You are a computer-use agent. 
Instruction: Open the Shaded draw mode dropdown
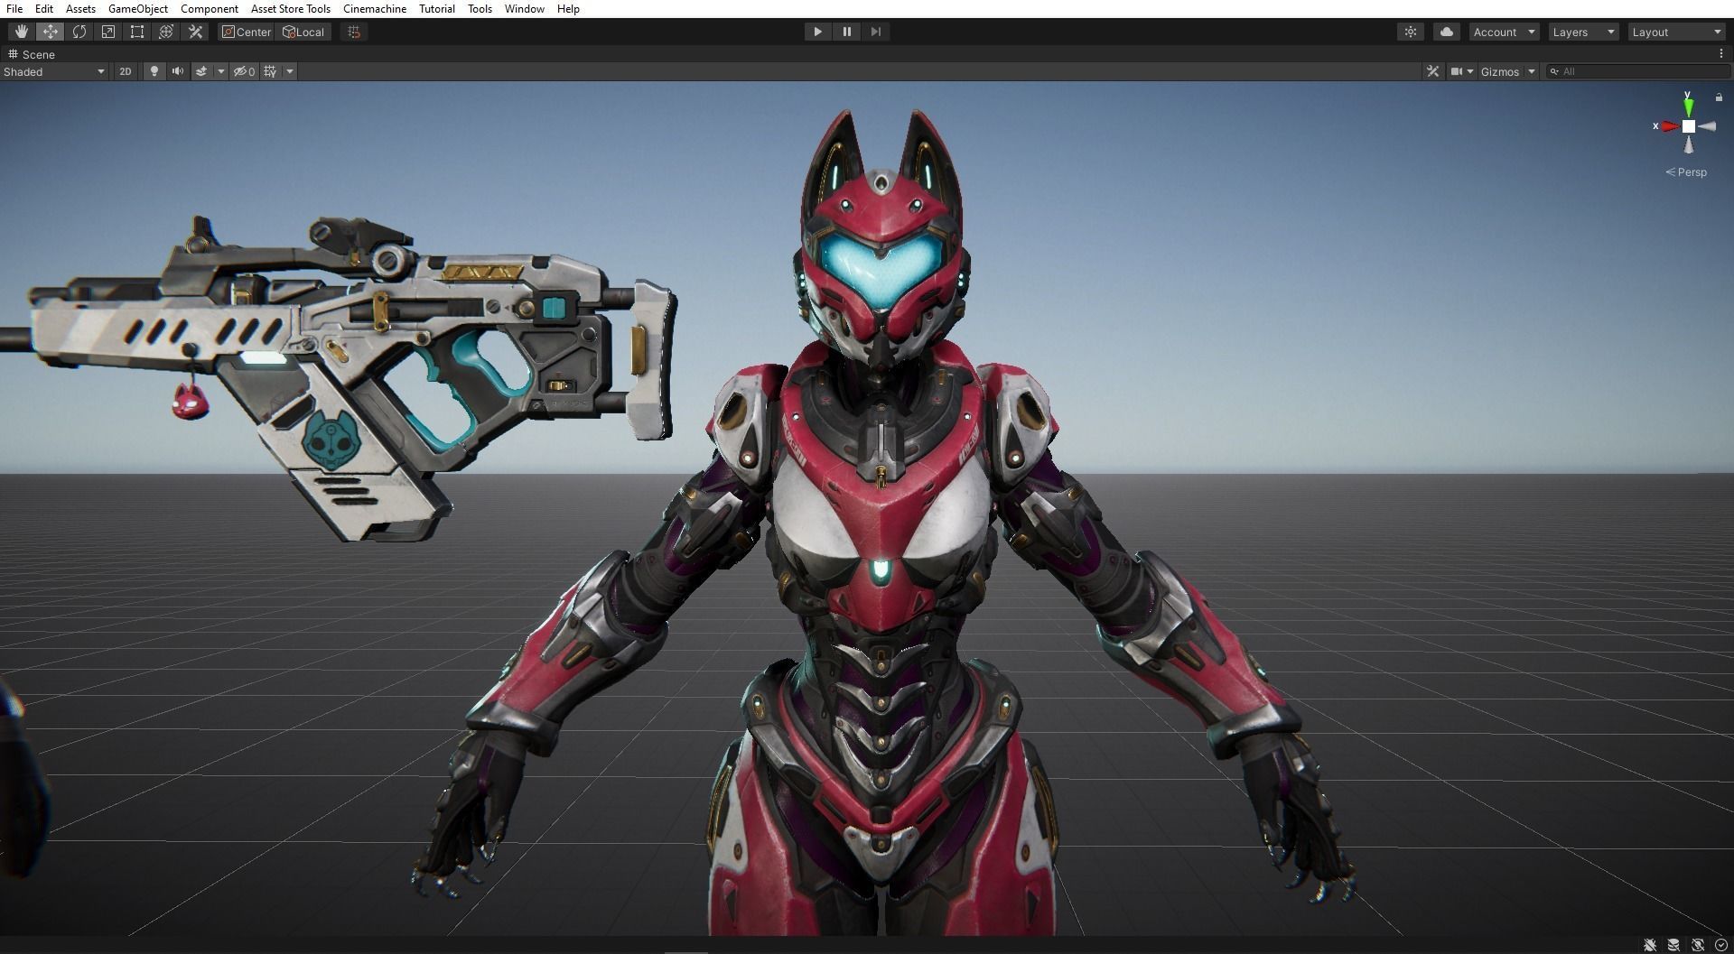pos(54,71)
